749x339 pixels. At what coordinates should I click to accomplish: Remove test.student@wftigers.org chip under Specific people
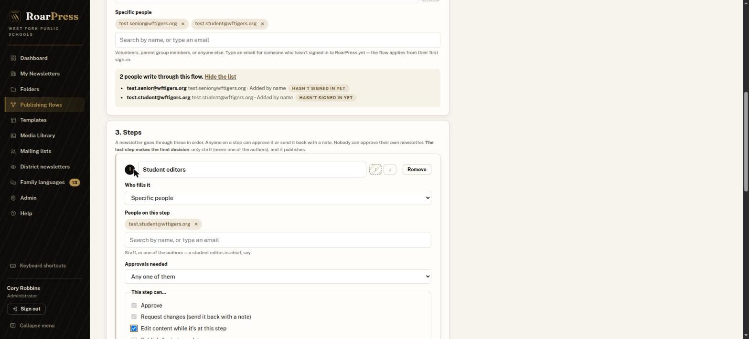262,24
